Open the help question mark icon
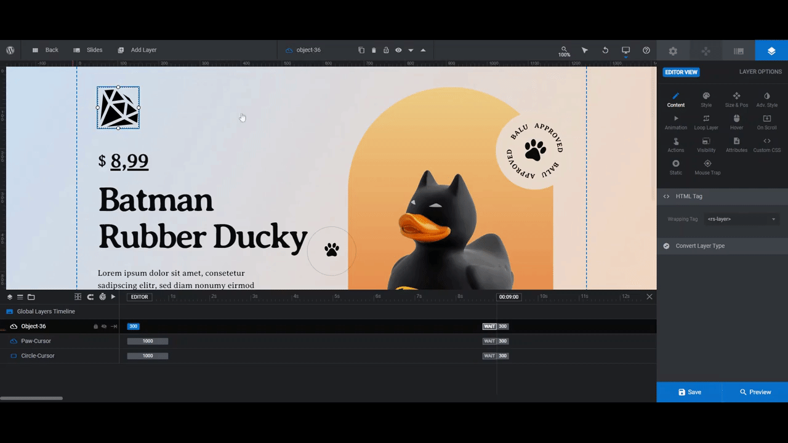This screenshot has height=443, width=788. [x=646, y=50]
